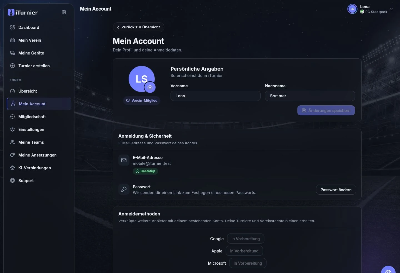
Task: Click the Mein Verein building icon
Action: (12, 40)
